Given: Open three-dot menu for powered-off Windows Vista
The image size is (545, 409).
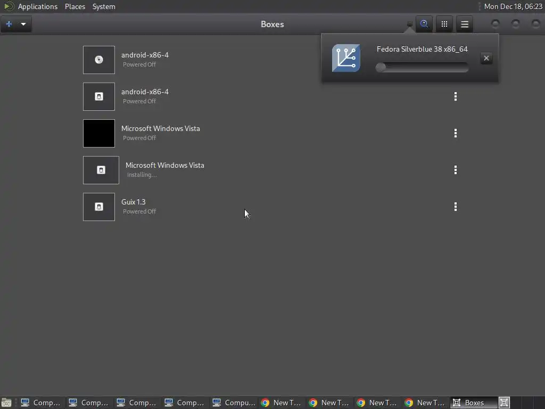Looking at the screenshot, I should point(456,133).
